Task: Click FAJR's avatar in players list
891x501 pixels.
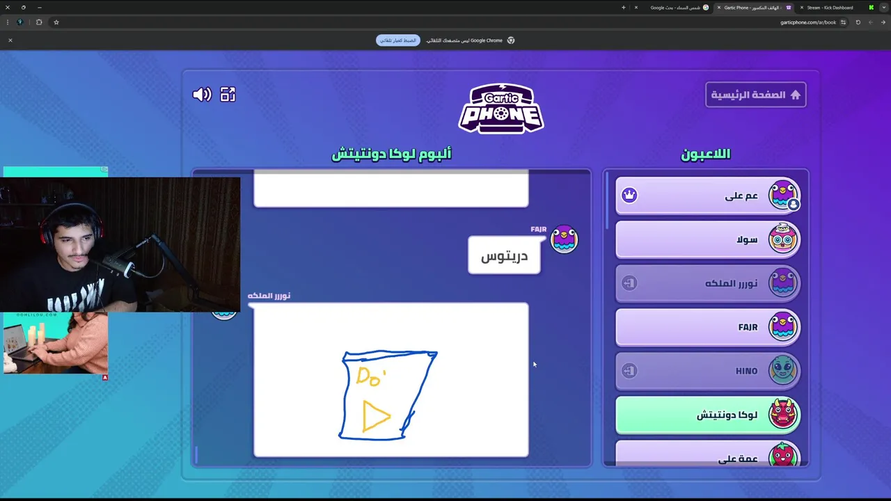Action: coord(783,327)
